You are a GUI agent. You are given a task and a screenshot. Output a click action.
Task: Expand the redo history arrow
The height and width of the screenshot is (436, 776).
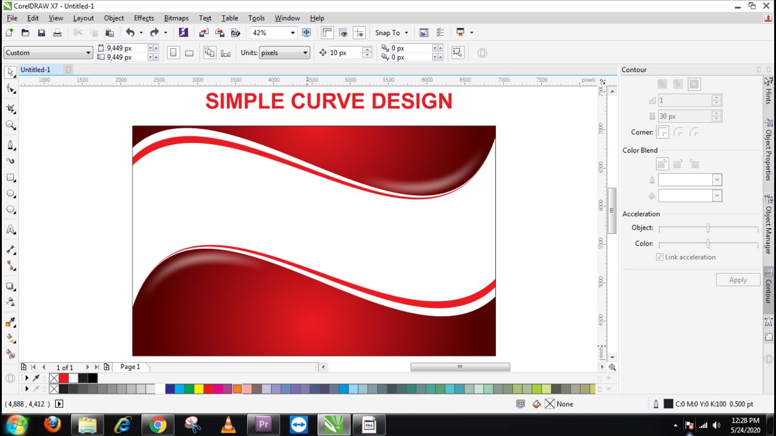click(165, 33)
